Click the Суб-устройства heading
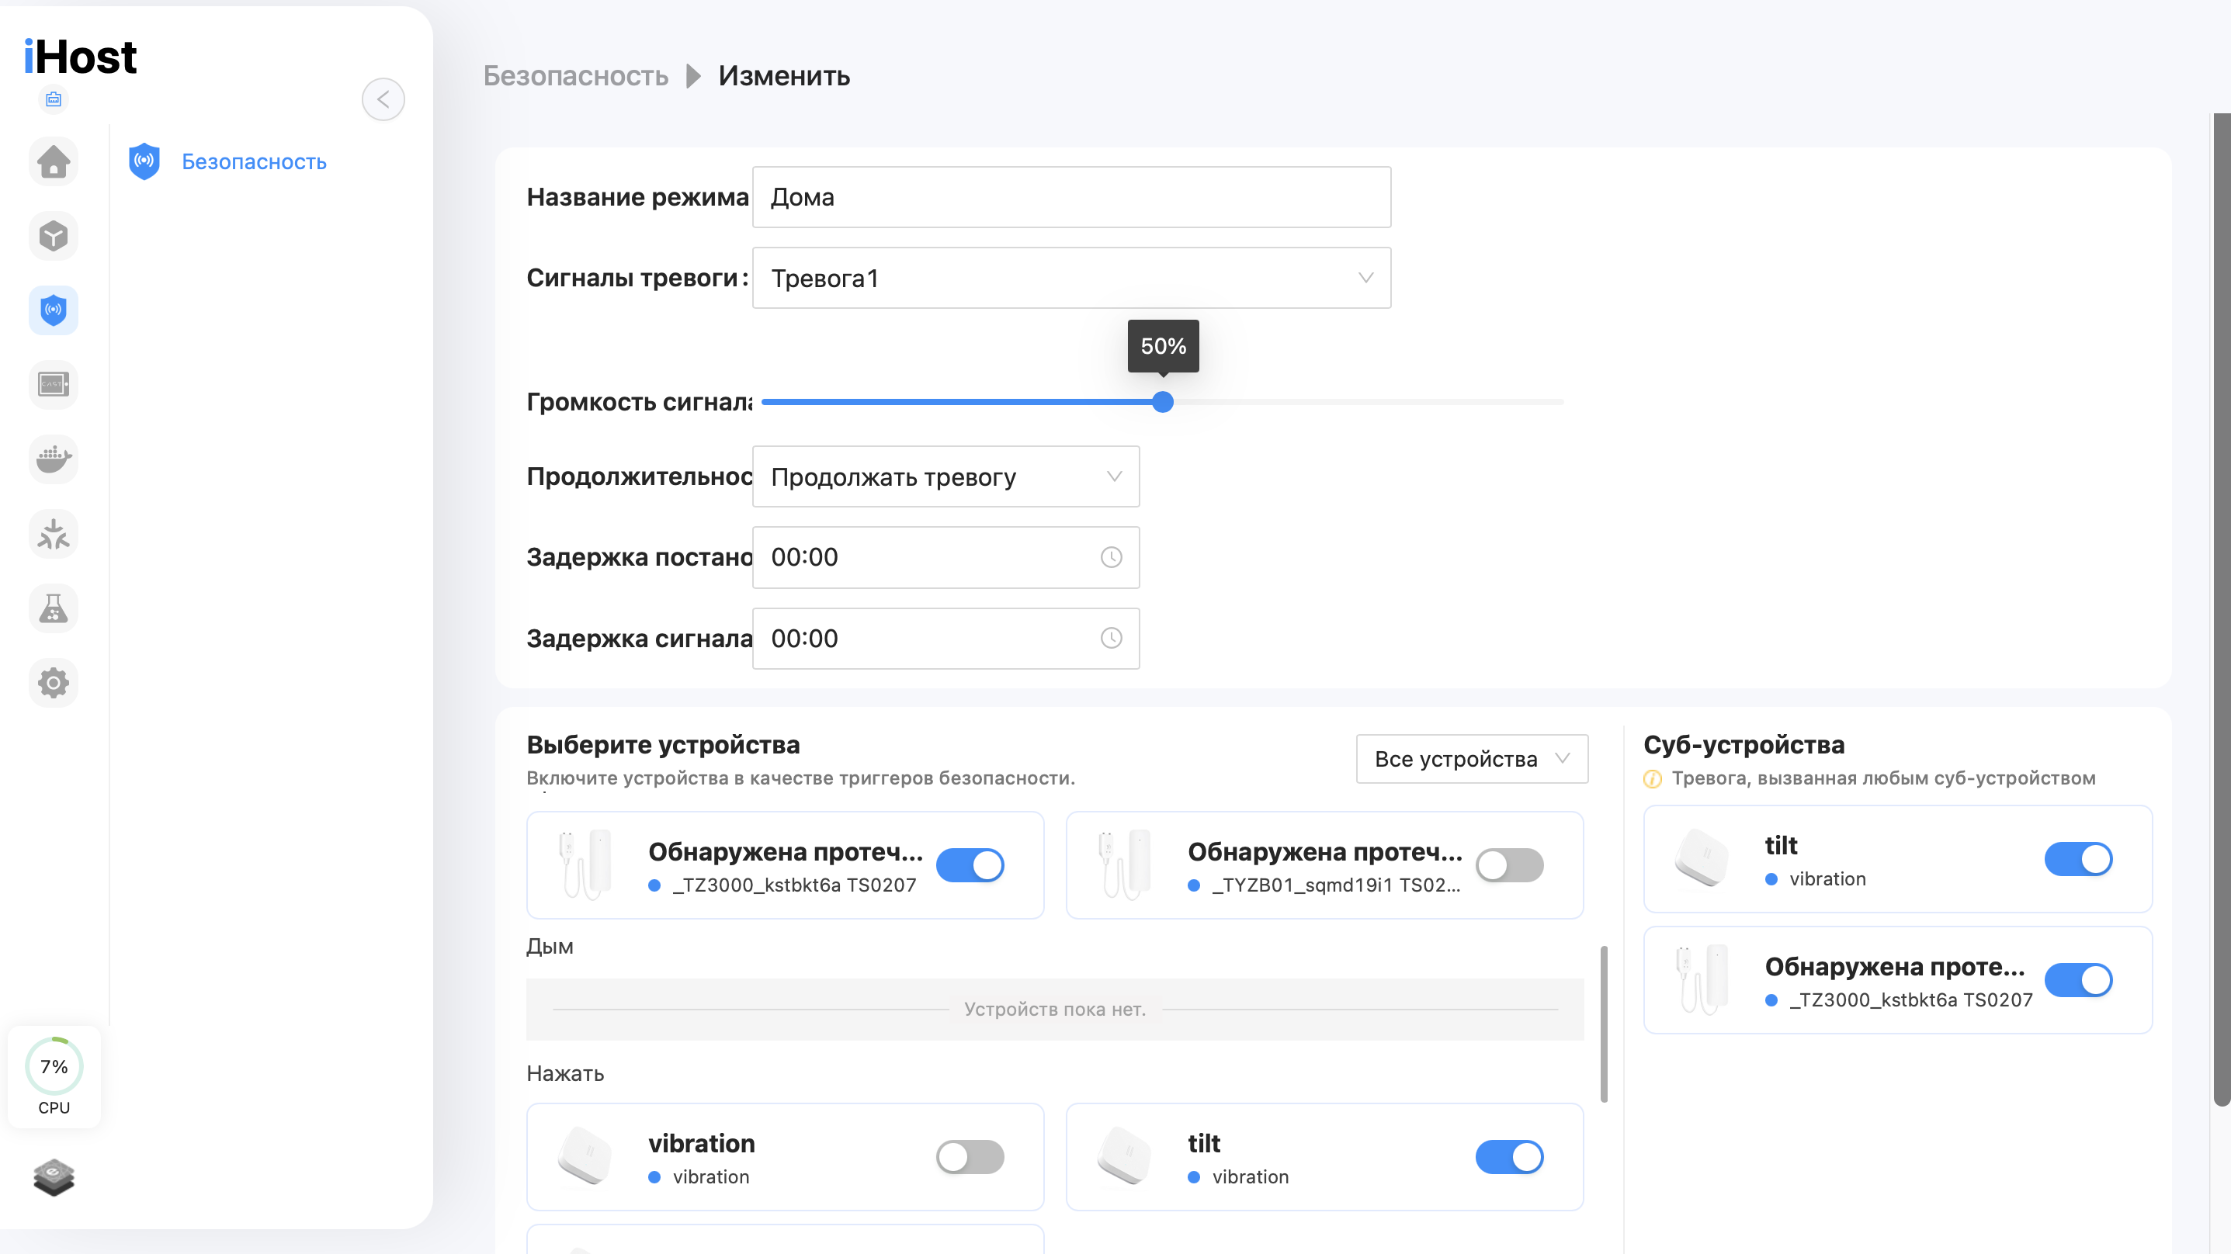The height and width of the screenshot is (1254, 2231). [x=1744, y=745]
